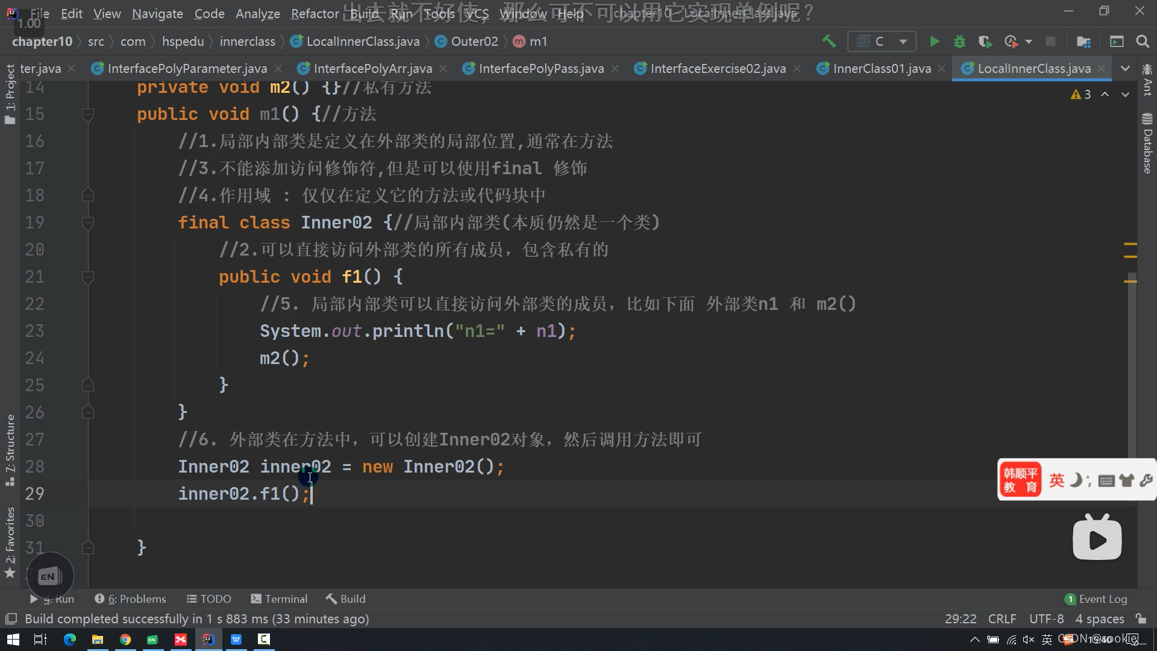Go to next highlighted error arrow
The image size is (1157, 651).
pos(1125,95)
